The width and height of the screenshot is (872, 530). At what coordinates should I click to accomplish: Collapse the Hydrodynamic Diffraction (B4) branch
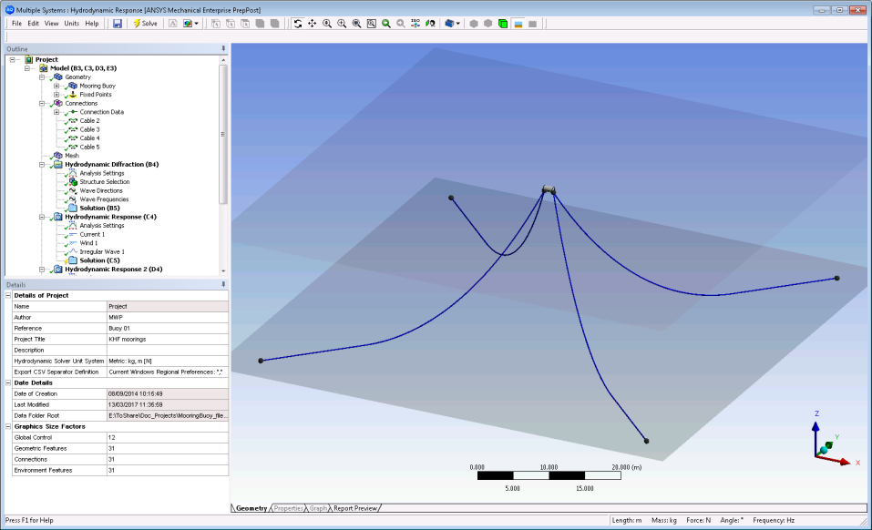pyautogui.click(x=42, y=165)
